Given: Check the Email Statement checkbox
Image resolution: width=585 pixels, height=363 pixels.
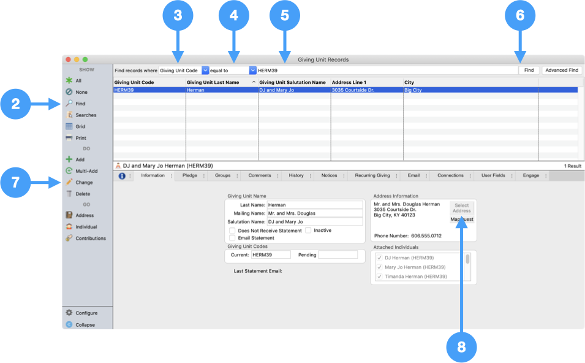Looking at the screenshot, I should [x=232, y=238].
